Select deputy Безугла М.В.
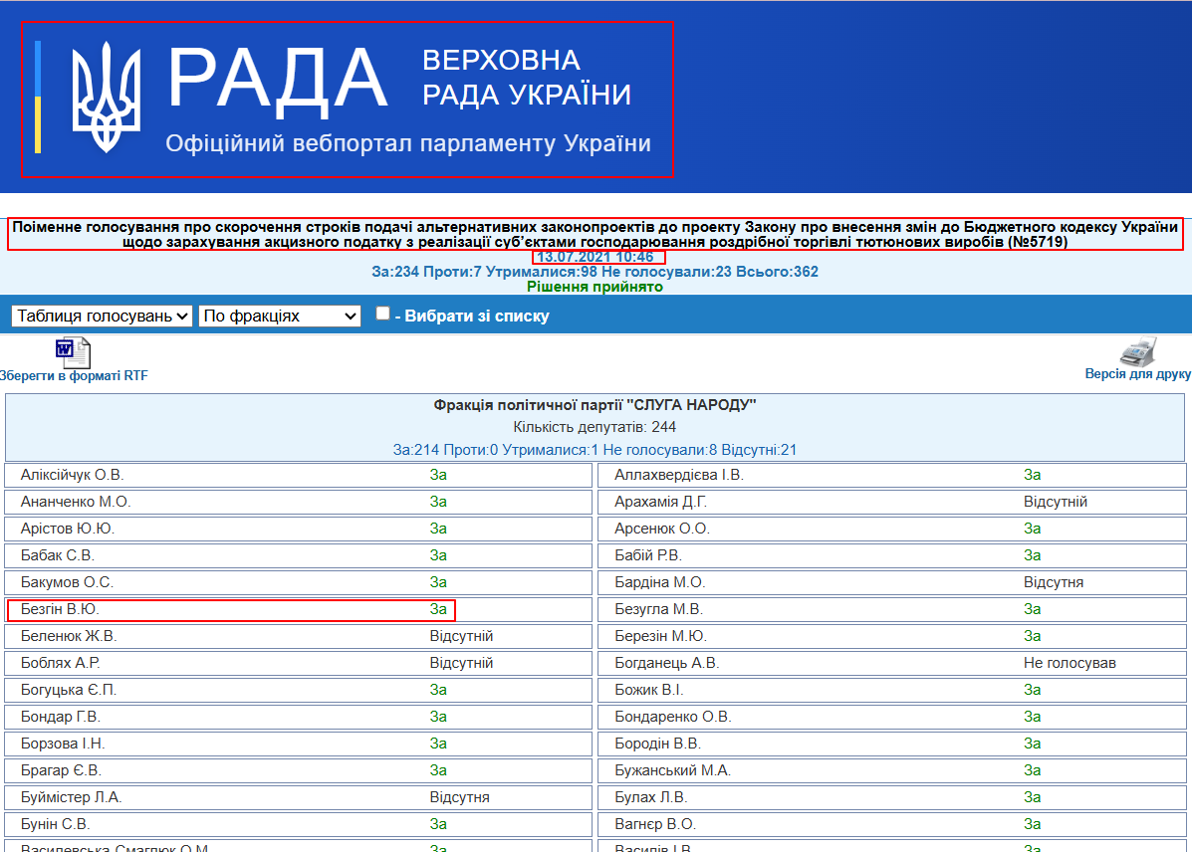The width and height of the screenshot is (1192, 852). point(658,609)
